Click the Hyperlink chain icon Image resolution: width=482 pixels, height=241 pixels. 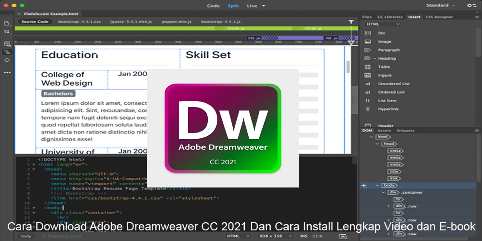click(368, 109)
